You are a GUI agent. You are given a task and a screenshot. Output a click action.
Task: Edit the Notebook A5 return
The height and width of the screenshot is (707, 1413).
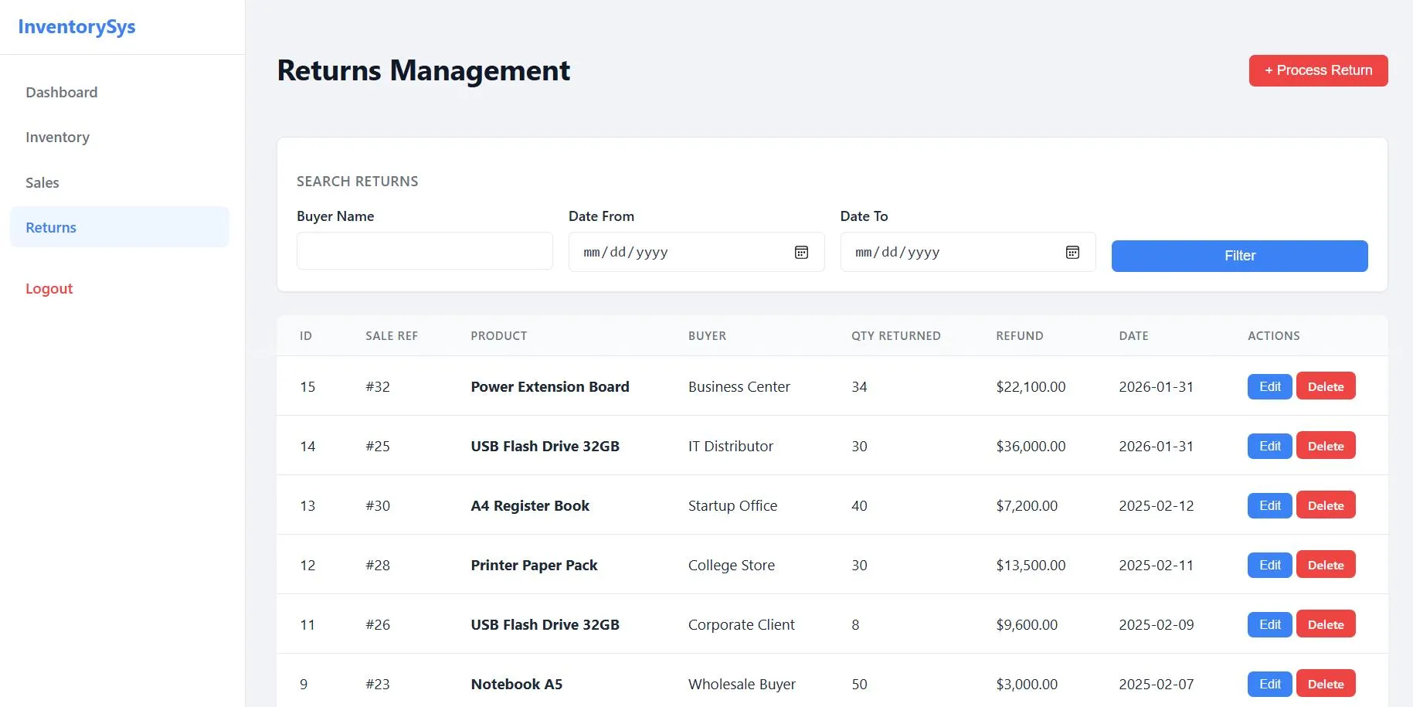(x=1269, y=684)
